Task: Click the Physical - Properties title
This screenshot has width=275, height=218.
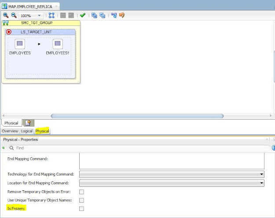Action: [21, 139]
